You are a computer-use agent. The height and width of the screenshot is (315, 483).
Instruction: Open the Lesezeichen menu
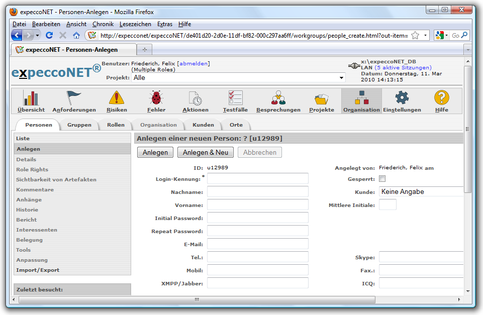point(135,24)
